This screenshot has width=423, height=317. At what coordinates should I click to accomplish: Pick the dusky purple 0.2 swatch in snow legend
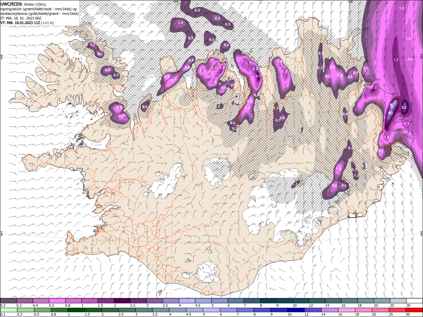[8, 301]
